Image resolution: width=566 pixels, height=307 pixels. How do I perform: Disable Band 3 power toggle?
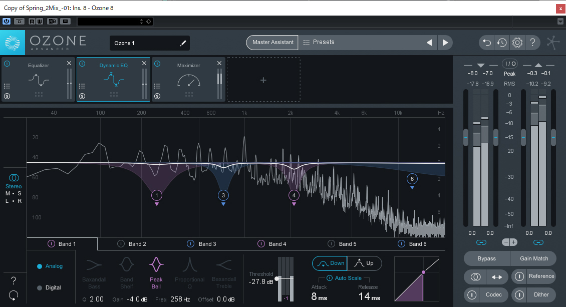tap(190, 244)
